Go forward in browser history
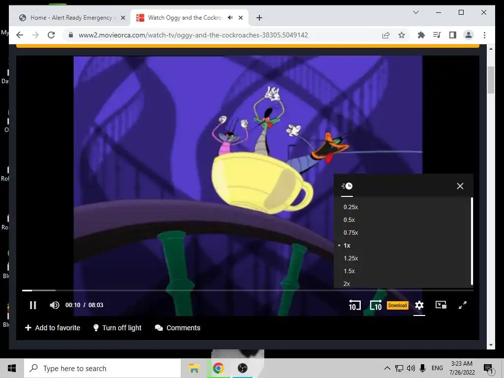Image resolution: width=504 pixels, height=378 pixels. click(35, 35)
